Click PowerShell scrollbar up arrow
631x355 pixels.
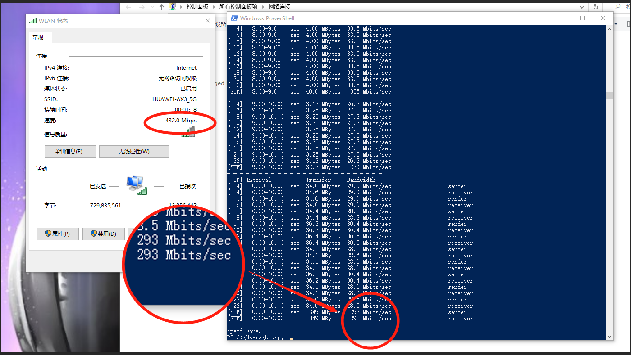pos(610,28)
